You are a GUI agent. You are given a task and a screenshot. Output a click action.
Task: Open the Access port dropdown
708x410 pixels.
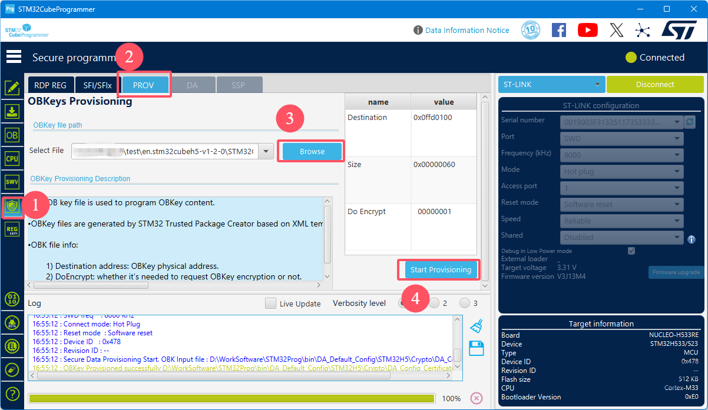click(x=622, y=188)
